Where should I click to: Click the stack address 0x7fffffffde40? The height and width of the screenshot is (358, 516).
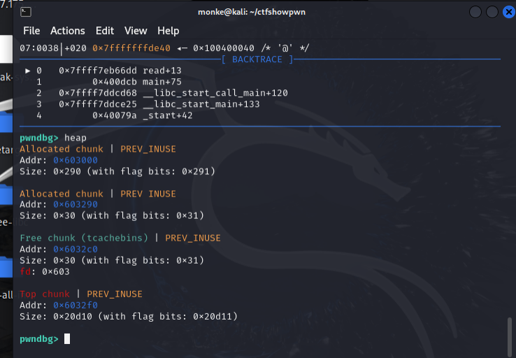(x=131, y=48)
